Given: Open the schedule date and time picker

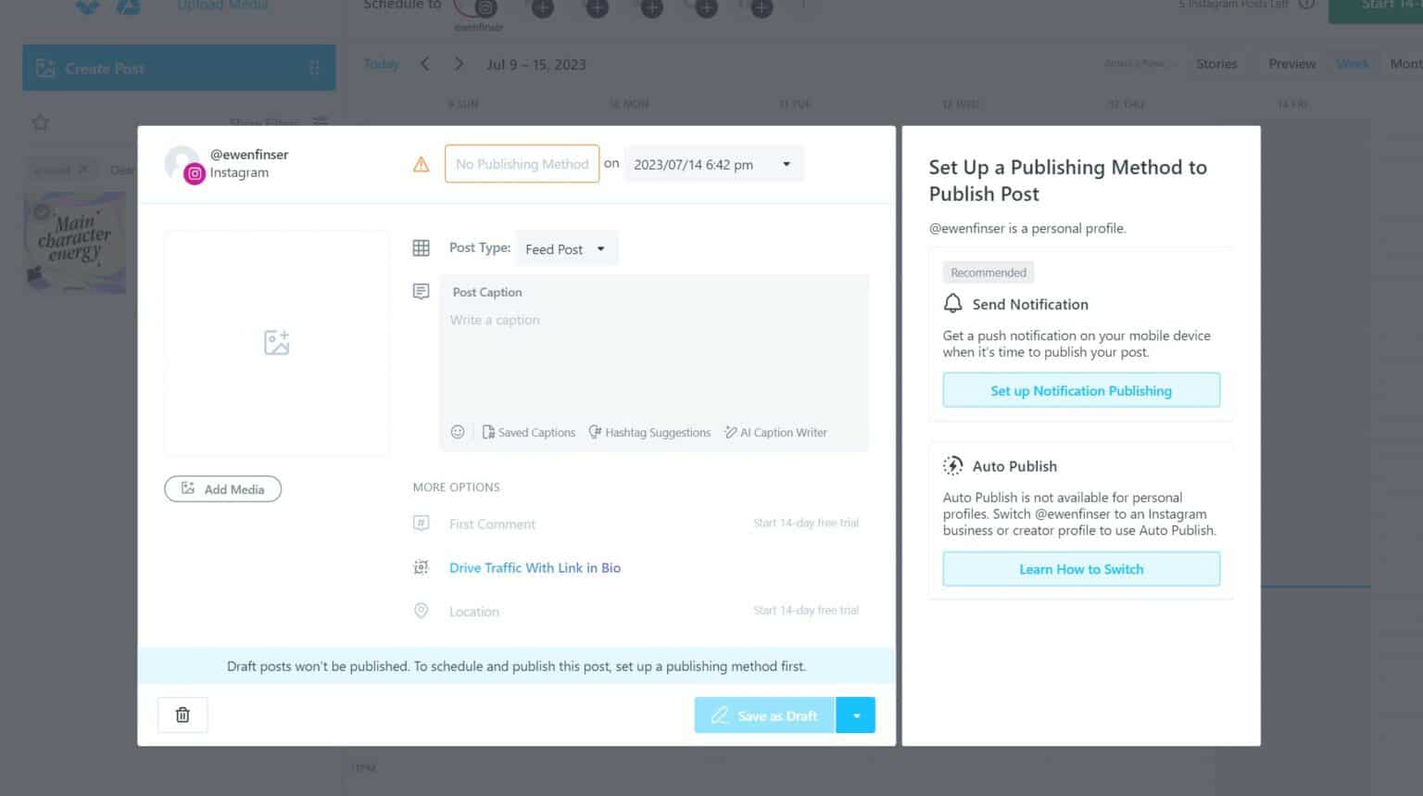Looking at the screenshot, I should [x=712, y=163].
